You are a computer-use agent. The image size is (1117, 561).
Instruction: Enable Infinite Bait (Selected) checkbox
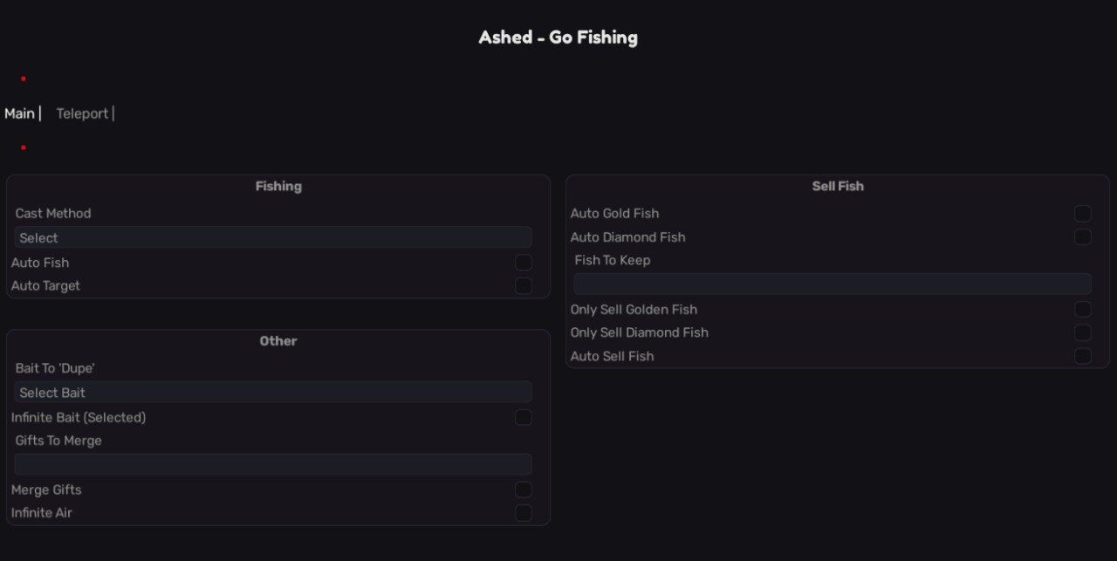(523, 418)
